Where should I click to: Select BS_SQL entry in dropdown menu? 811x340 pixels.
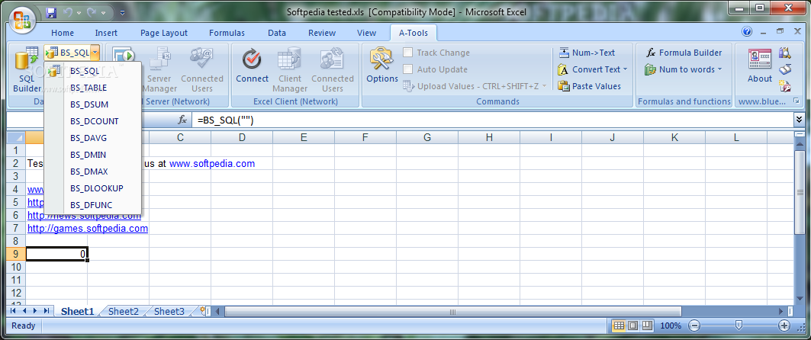coord(92,71)
